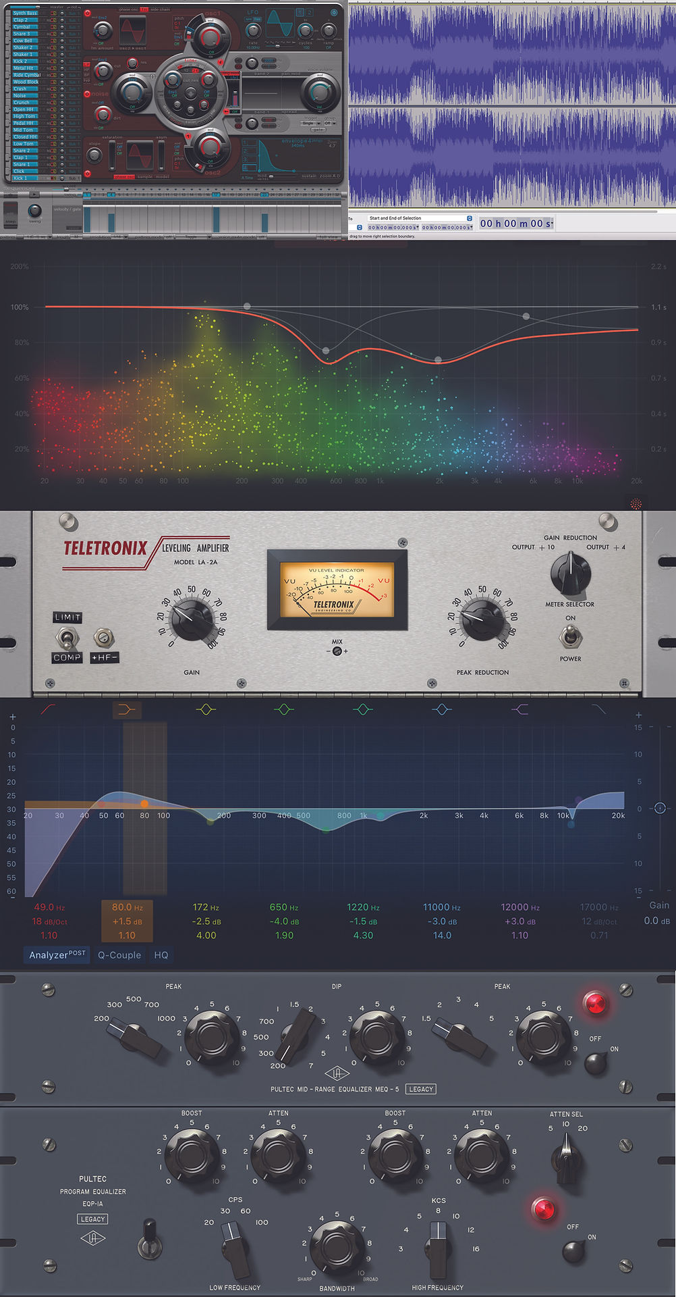Select the yellow bell band icon
This screenshot has height=1297, width=676.
[206, 709]
